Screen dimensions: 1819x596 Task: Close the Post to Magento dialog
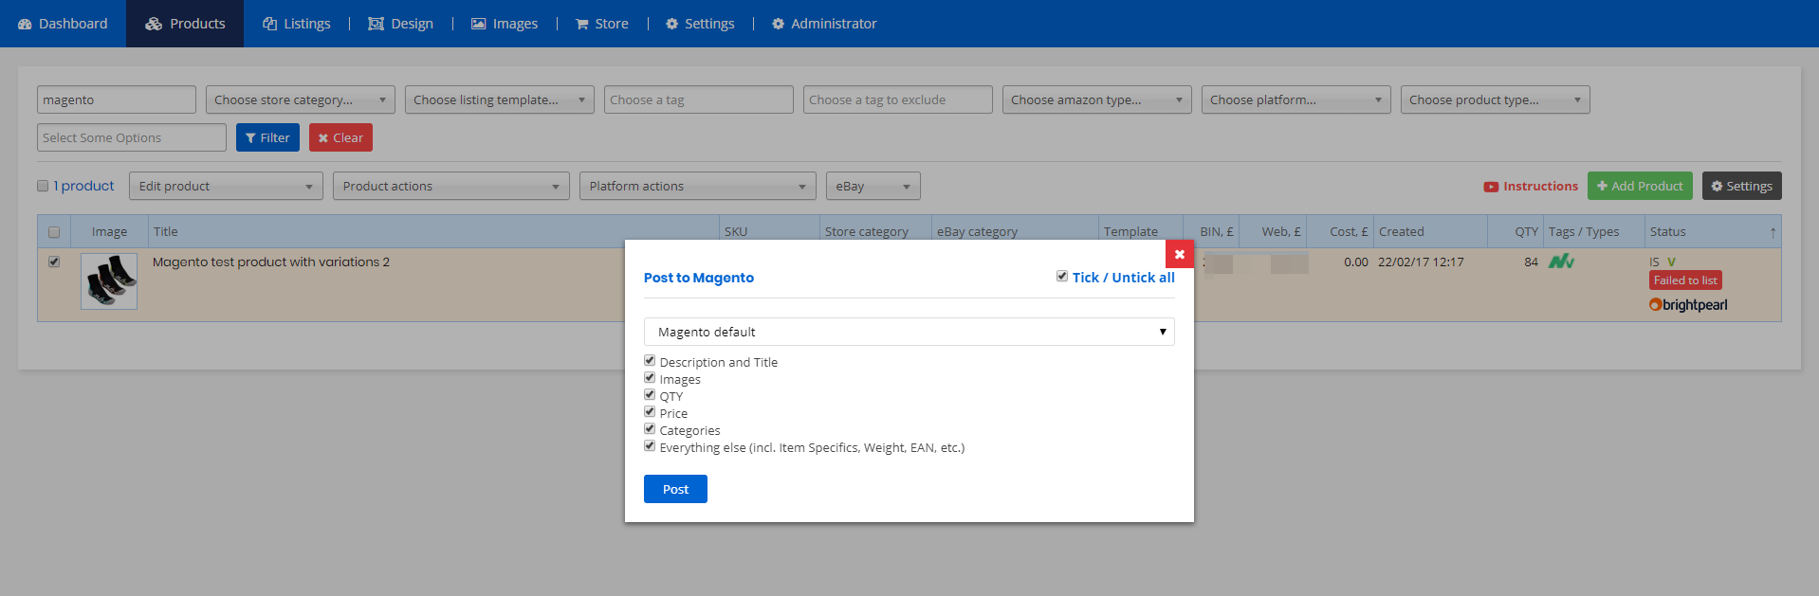pos(1179,254)
